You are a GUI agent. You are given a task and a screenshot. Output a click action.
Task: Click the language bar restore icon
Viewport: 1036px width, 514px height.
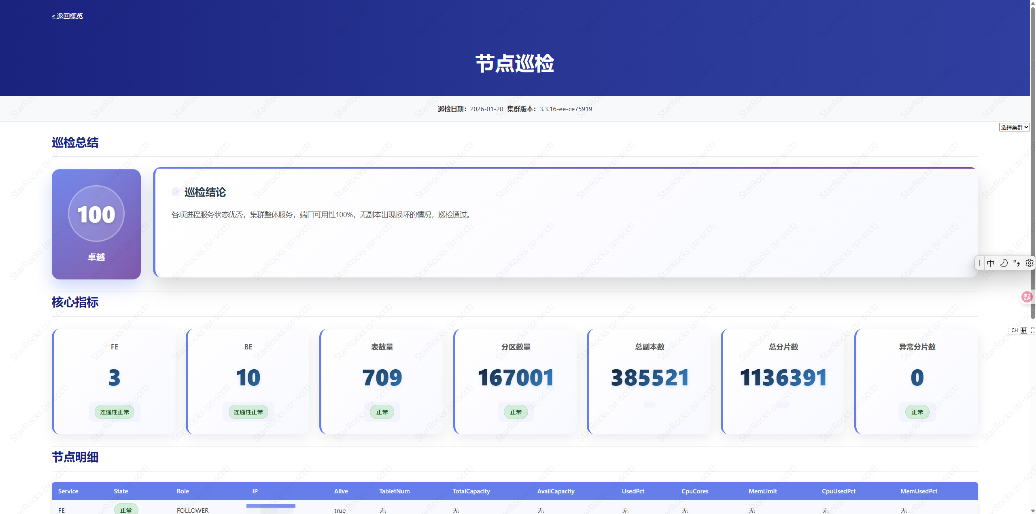(x=1033, y=330)
